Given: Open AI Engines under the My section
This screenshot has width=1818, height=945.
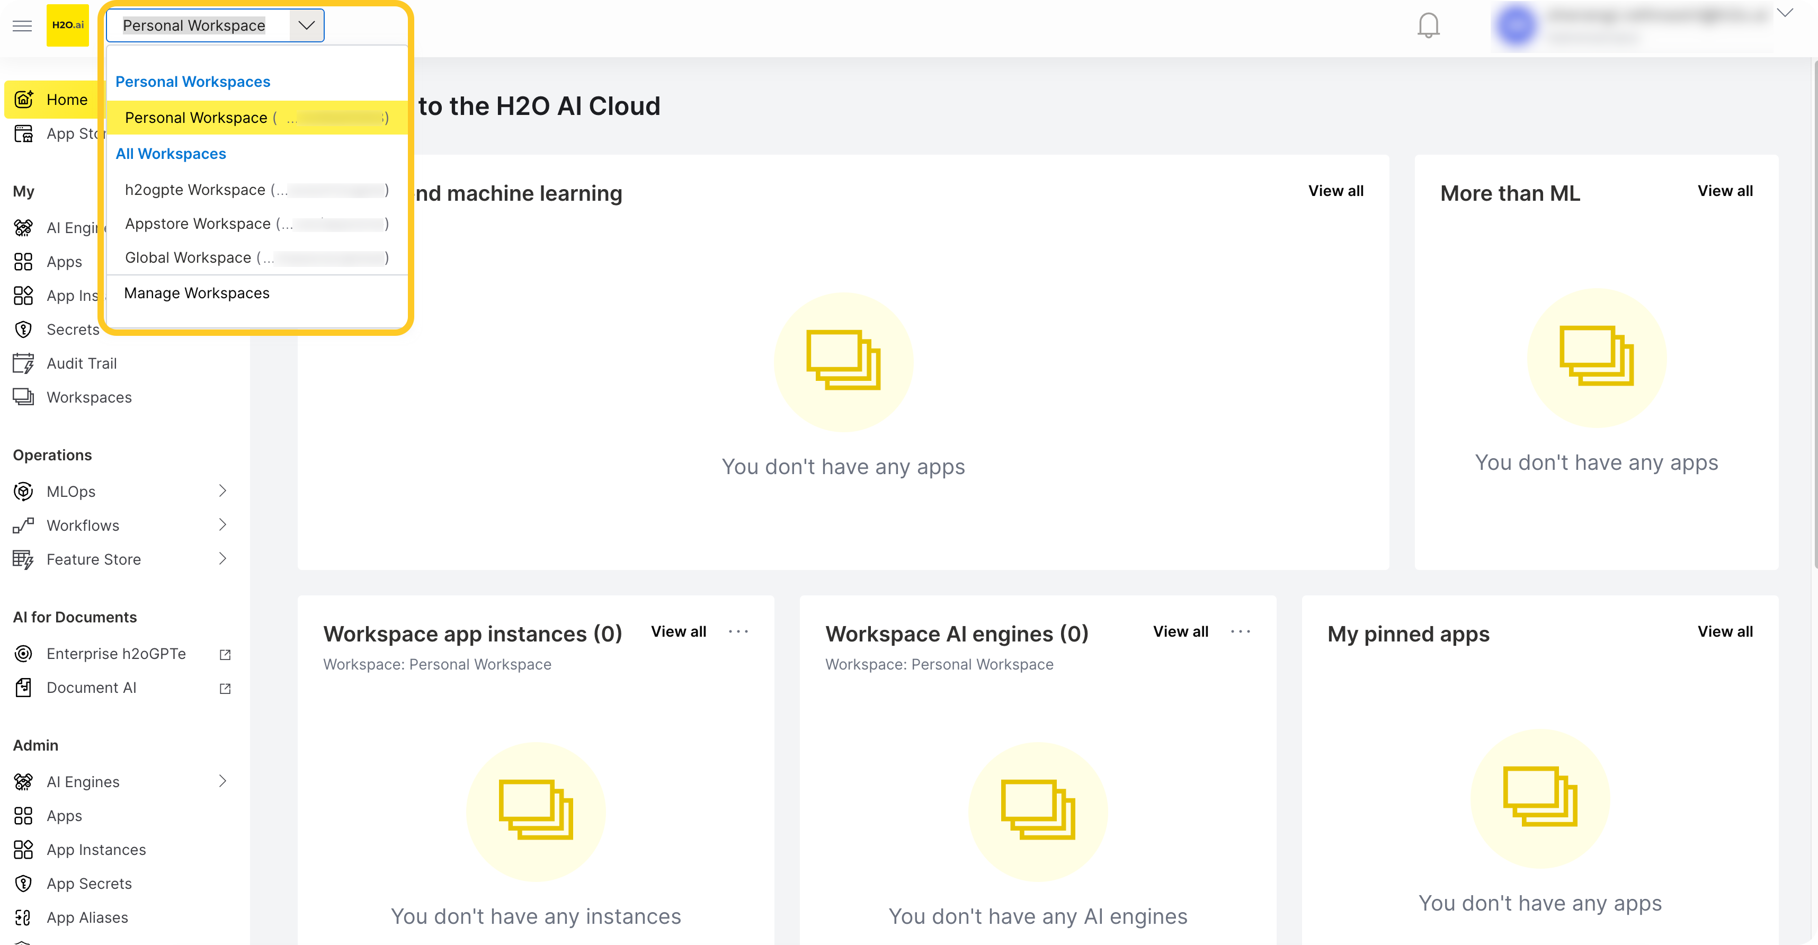Looking at the screenshot, I should (x=59, y=228).
